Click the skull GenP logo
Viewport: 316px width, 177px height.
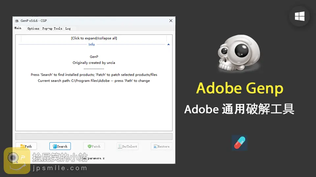pyautogui.click(x=239, y=53)
